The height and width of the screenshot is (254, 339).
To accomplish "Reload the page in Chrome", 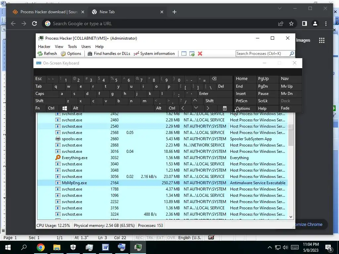I will coord(34,23).
